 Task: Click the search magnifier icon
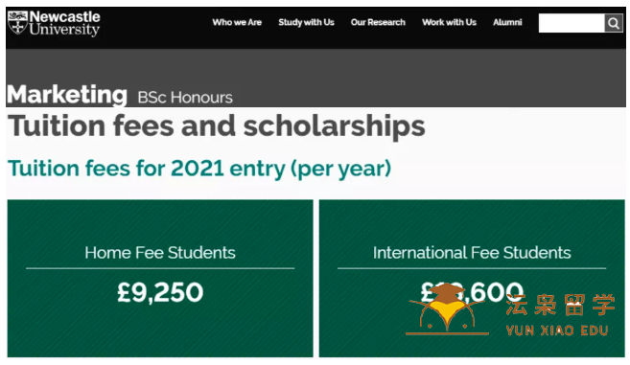614,23
